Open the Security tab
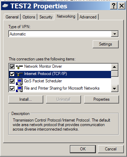This screenshot has width=127, height=157. [46, 17]
